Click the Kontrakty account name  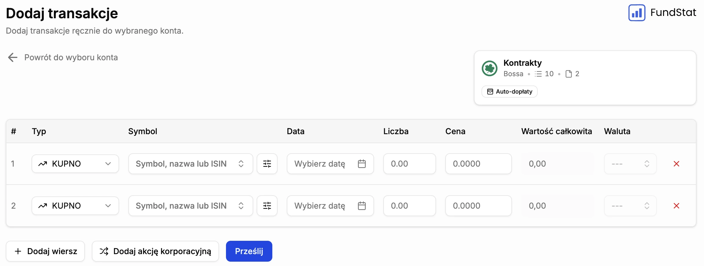tap(523, 63)
